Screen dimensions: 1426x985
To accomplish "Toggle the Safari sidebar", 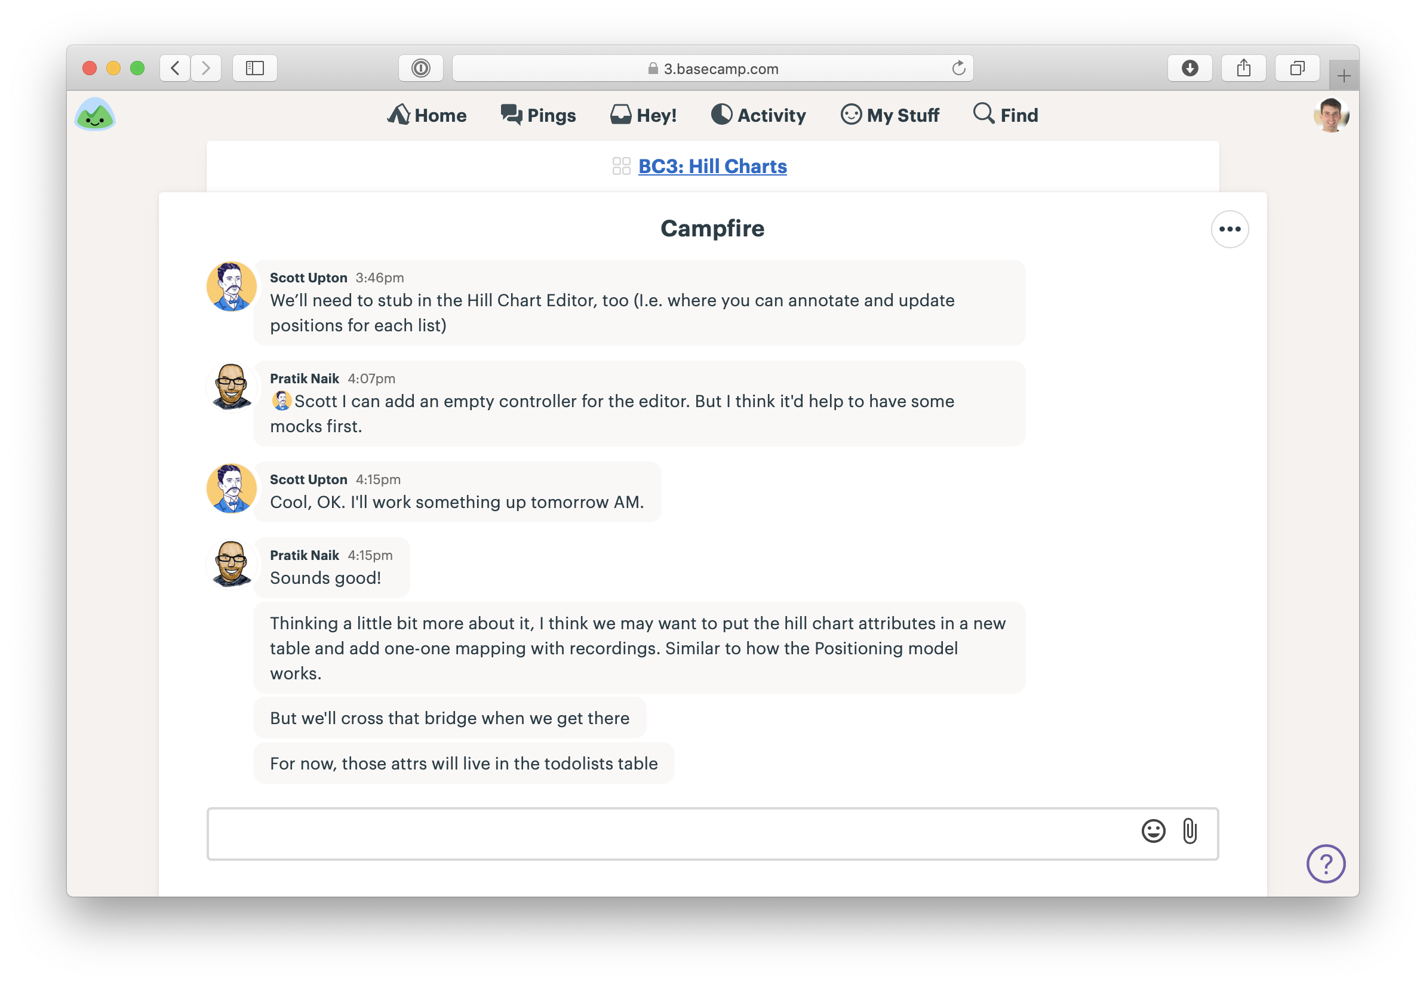I will pos(254,69).
